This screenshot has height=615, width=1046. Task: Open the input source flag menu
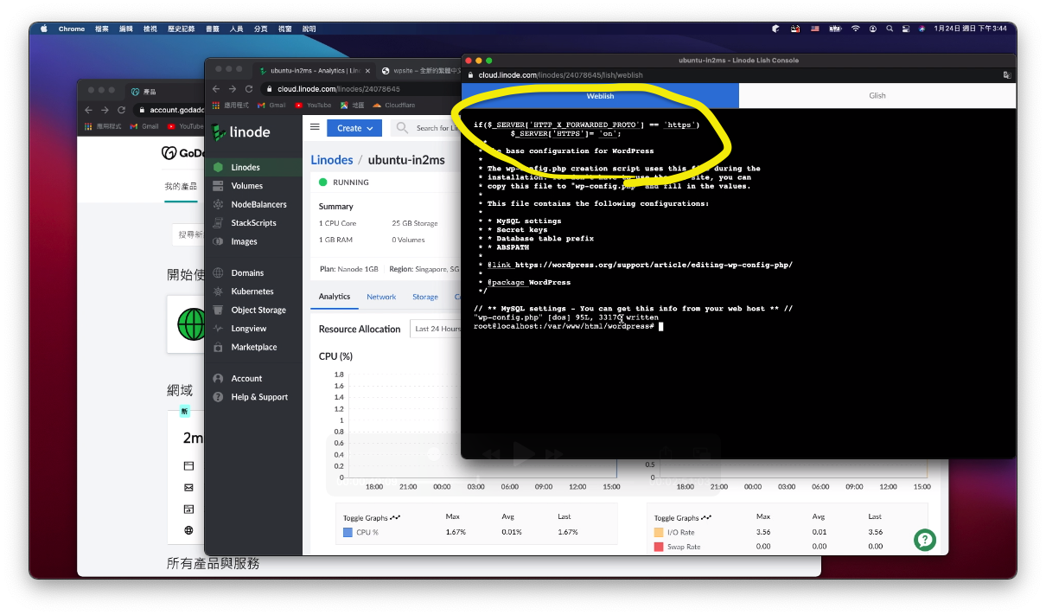click(814, 29)
